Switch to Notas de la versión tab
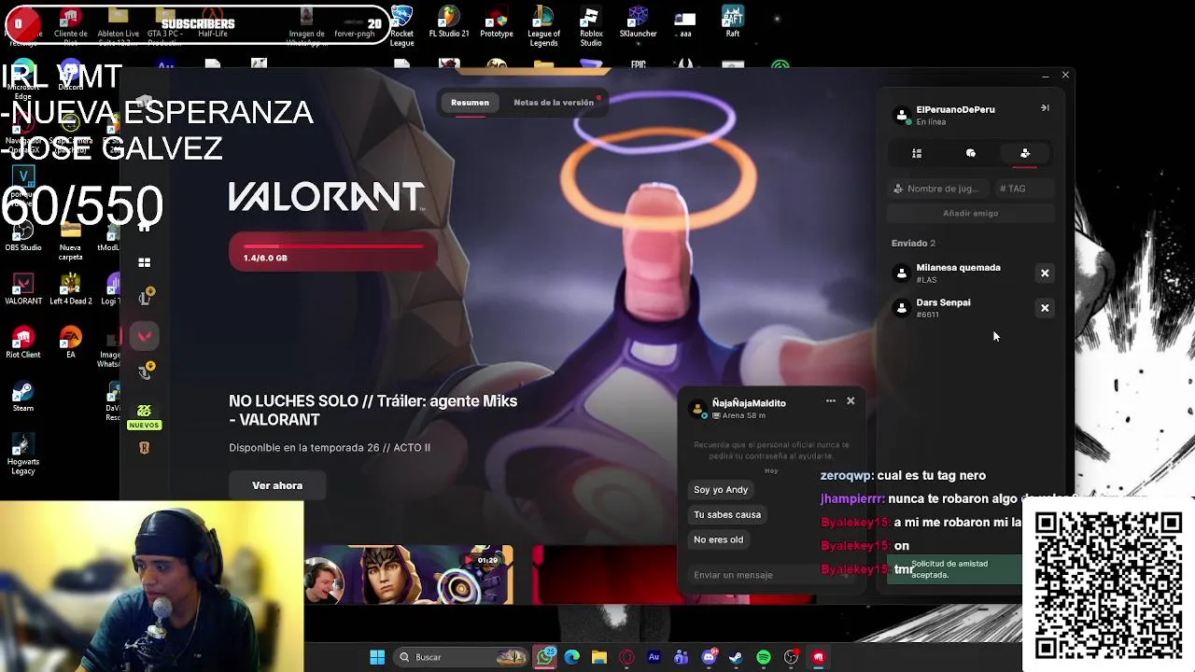 [554, 103]
